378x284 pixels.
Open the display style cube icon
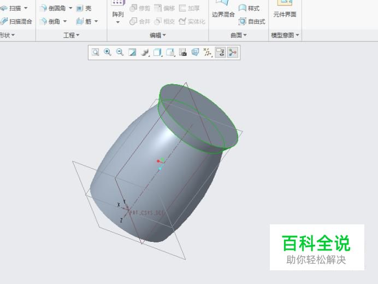[157, 52]
